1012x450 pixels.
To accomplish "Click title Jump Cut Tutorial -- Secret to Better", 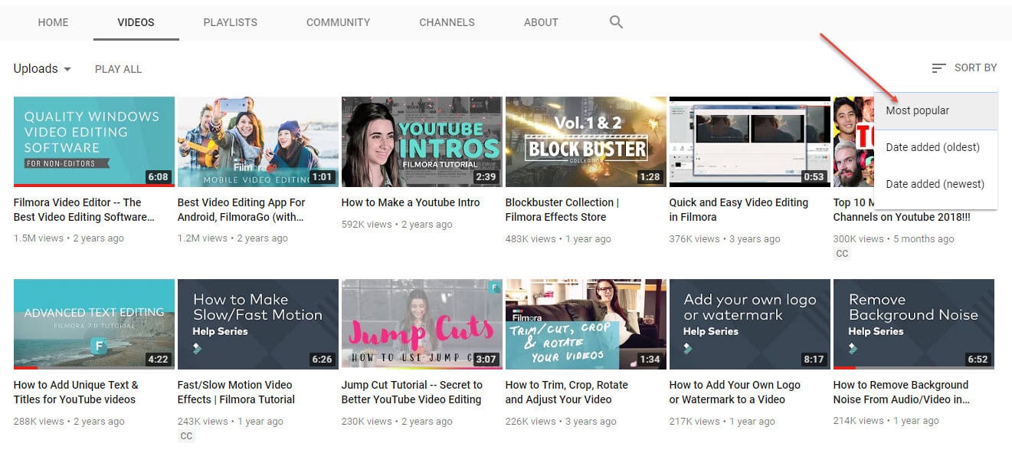I will [x=412, y=393].
